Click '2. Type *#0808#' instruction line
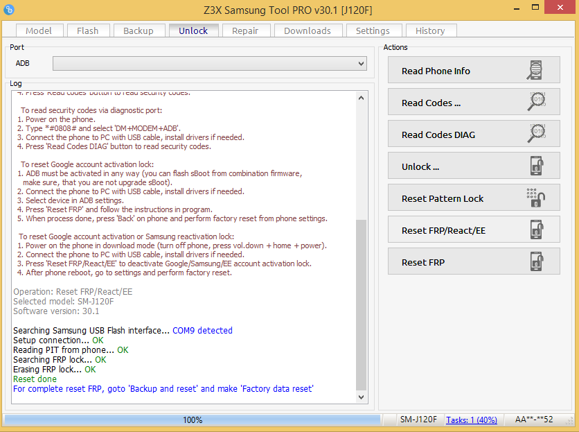 tap(99, 128)
